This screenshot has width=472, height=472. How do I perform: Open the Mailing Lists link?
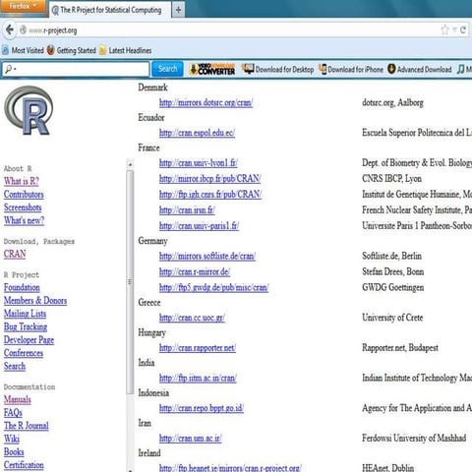click(x=25, y=314)
